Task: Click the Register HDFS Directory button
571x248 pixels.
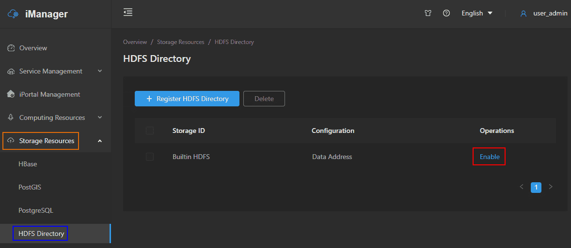Action: [187, 99]
